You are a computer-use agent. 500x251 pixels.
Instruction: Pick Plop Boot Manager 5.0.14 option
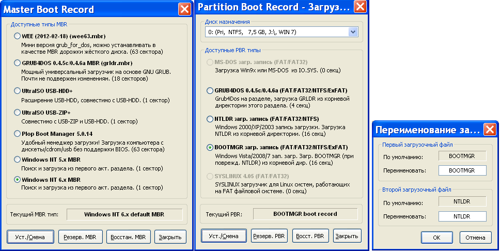coord(18,133)
